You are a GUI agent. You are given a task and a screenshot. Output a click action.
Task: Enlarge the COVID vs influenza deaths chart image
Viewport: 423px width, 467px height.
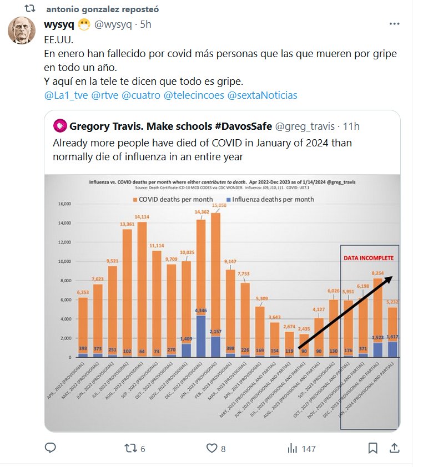pos(222,302)
